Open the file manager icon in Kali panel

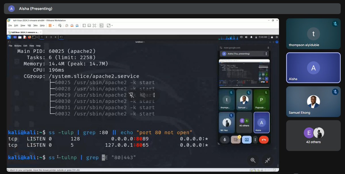(x=20, y=37)
